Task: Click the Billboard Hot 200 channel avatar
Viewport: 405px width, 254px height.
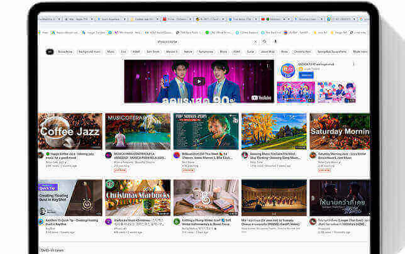Action: click(x=177, y=155)
